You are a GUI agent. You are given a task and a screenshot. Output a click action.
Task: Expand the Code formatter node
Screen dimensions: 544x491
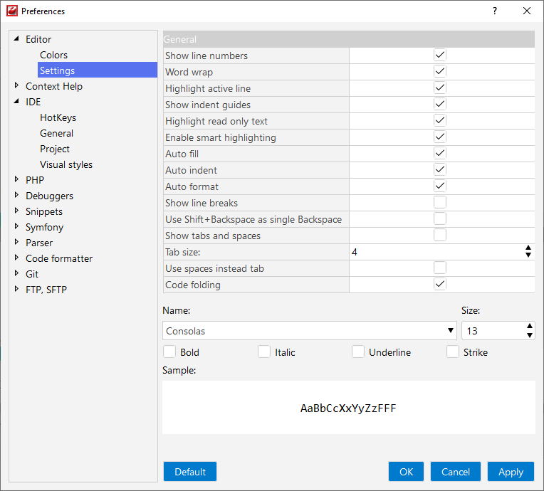coord(16,258)
